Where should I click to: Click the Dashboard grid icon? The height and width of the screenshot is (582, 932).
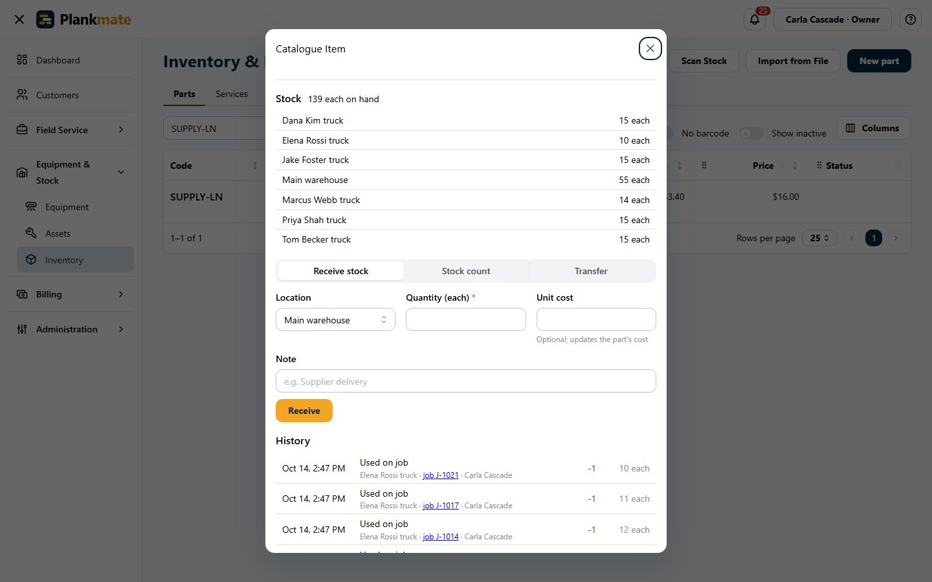pos(22,59)
